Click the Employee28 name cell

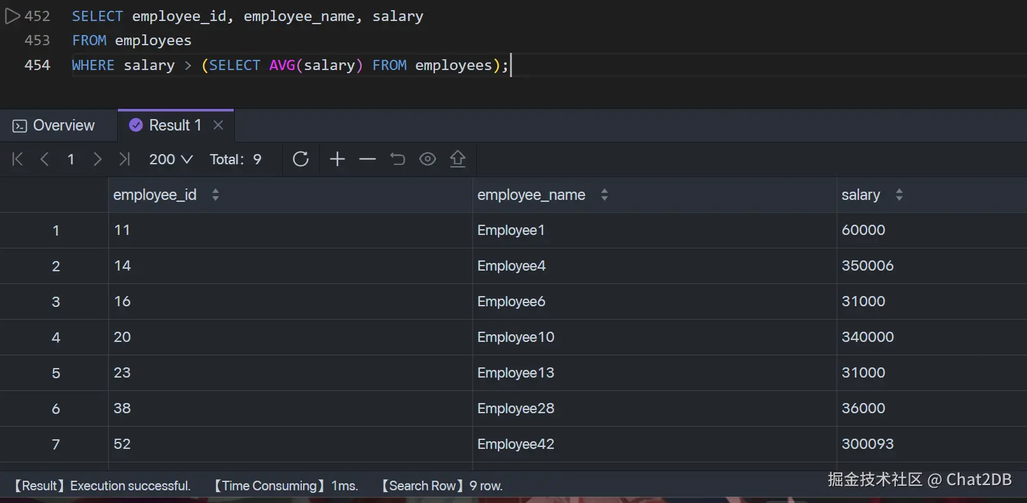[x=655, y=408]
